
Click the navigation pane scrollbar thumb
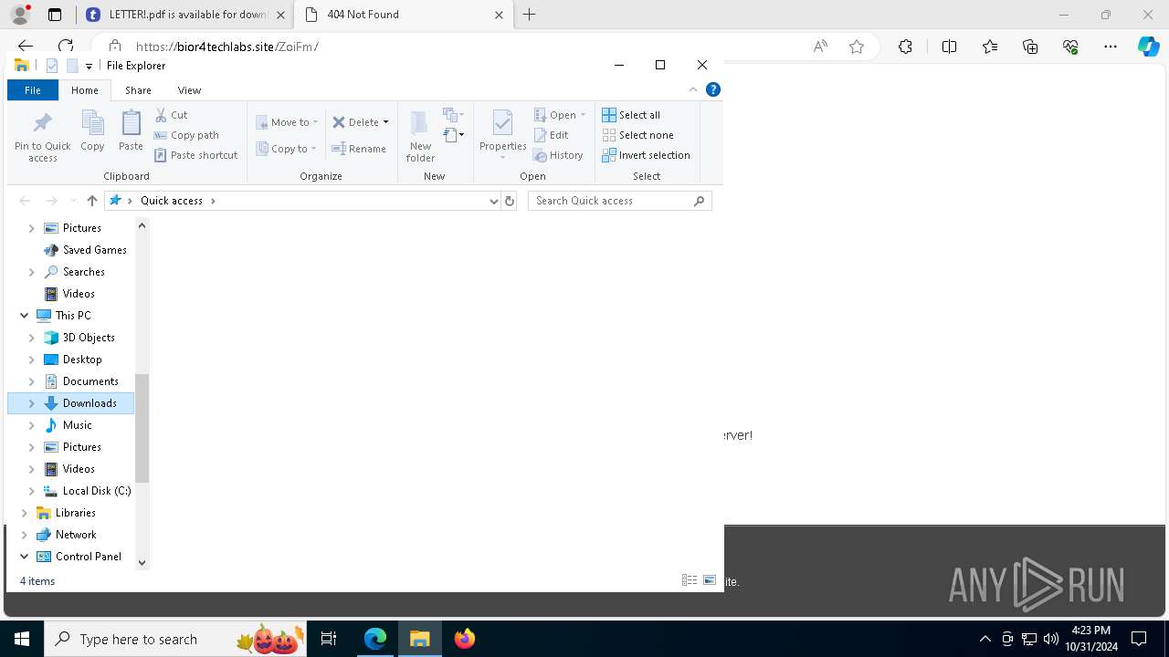click(142, 428)
